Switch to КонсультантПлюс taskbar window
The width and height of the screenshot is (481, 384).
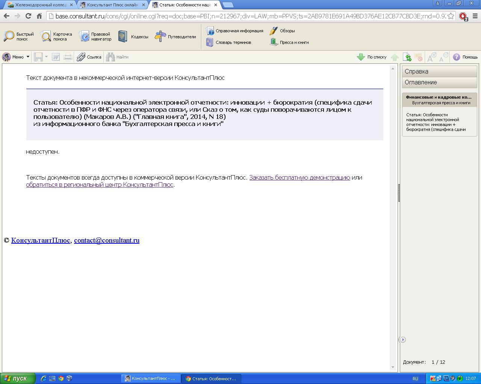tap(151, 378)
